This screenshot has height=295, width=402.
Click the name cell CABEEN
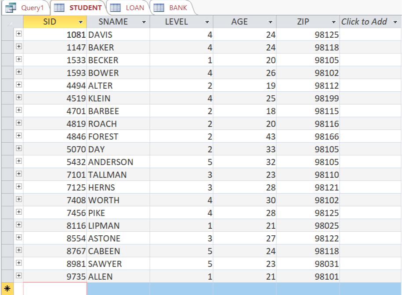(x=118, y=251)
